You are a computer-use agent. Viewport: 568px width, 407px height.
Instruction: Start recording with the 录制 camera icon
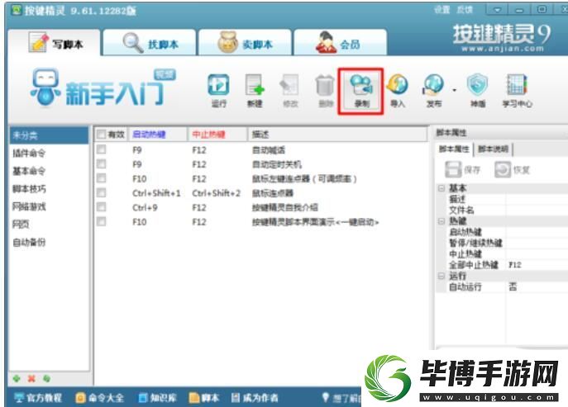click(361, 91)
